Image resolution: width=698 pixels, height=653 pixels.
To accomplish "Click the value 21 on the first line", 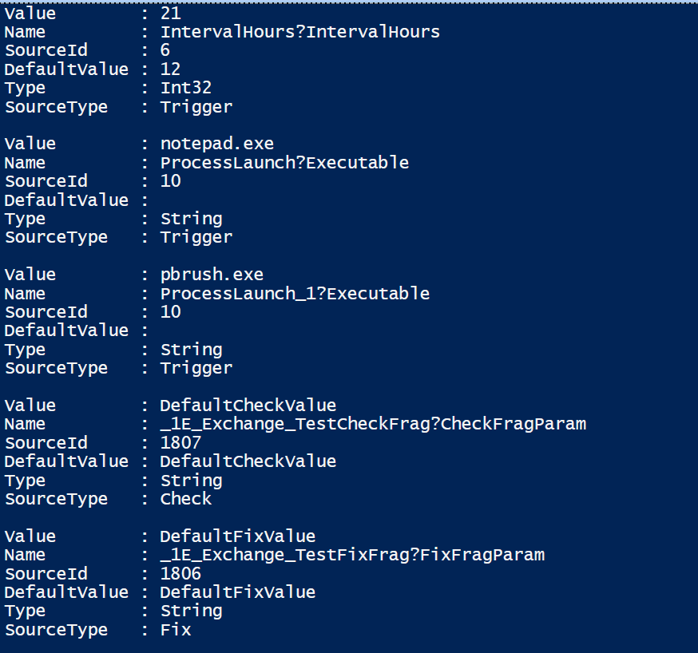I will tap(170, 14).
